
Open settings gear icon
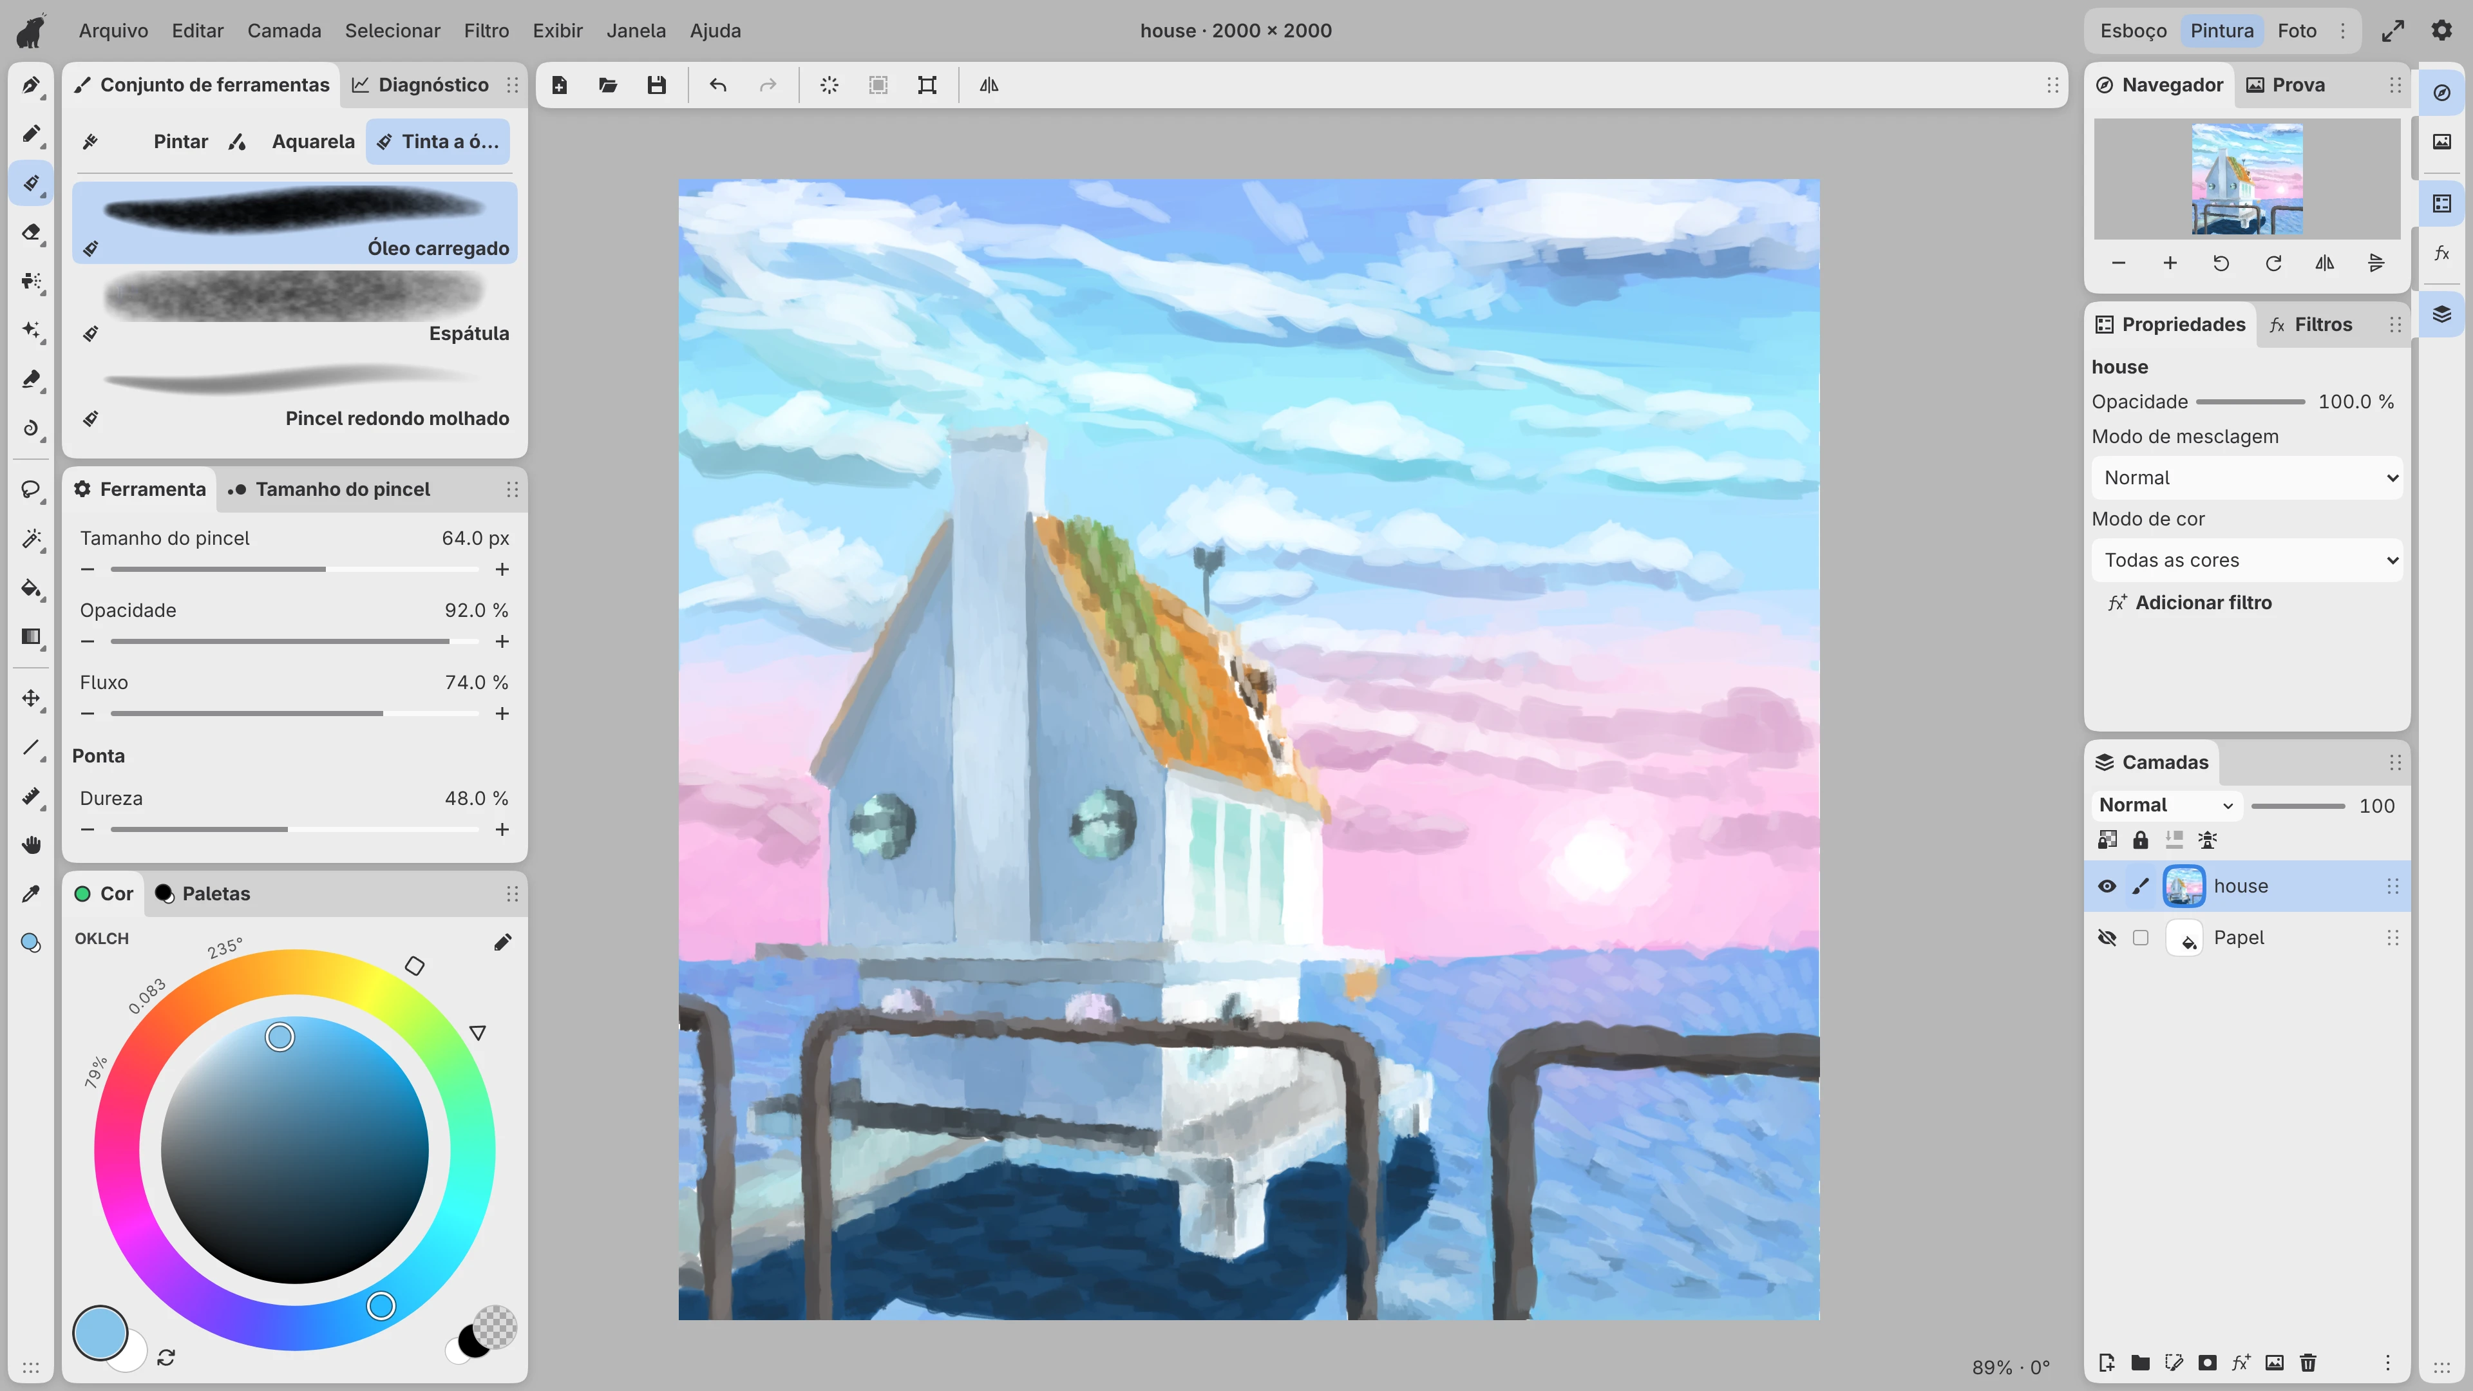coord(2441,31)
